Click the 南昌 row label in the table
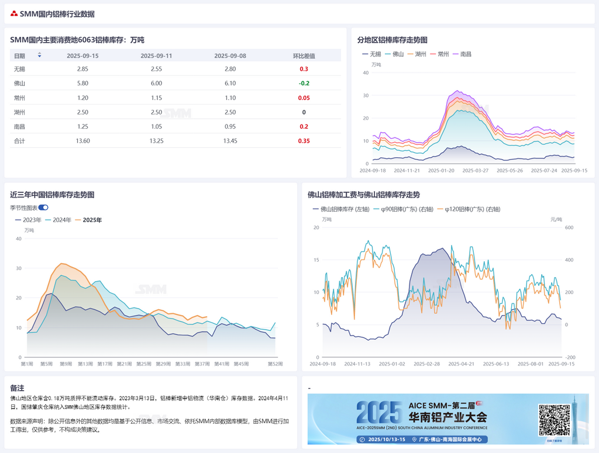 [x=19, y=126]
